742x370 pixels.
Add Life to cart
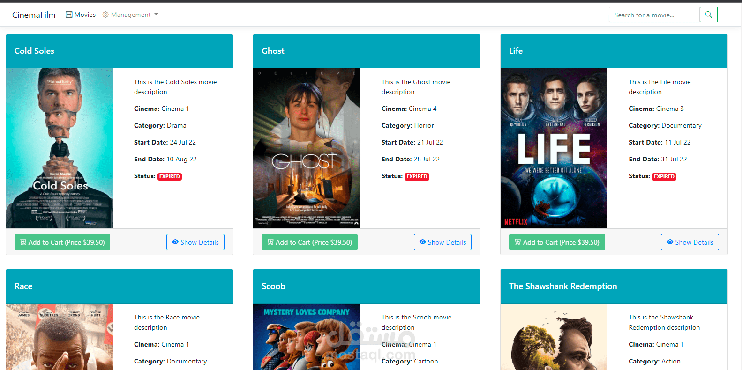[557, 242]
